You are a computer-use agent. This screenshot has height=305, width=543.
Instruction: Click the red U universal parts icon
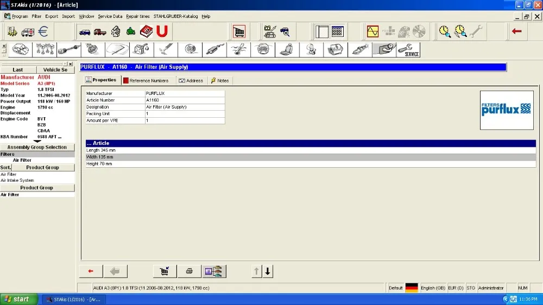coord(162,31)
